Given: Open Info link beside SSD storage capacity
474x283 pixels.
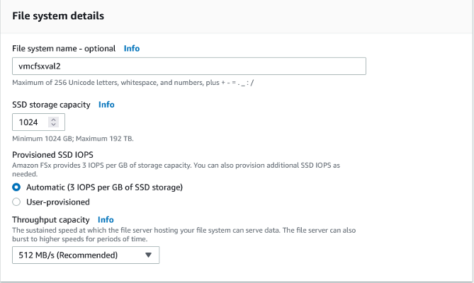Looking at the screenshot, I should coord(106,105).
